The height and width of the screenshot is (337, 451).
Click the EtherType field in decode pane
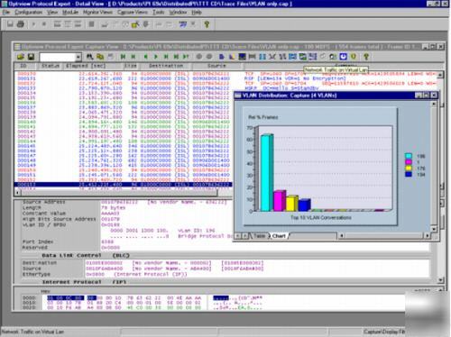point(36,274)
